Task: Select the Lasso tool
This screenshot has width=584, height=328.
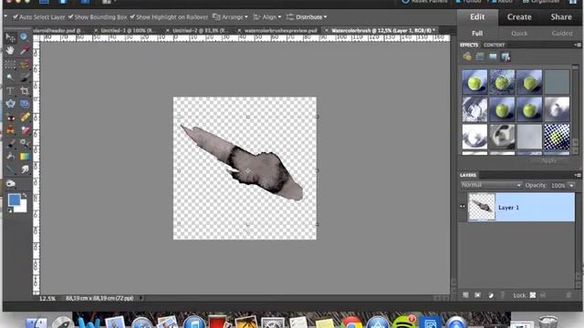Action: (25, 65)
